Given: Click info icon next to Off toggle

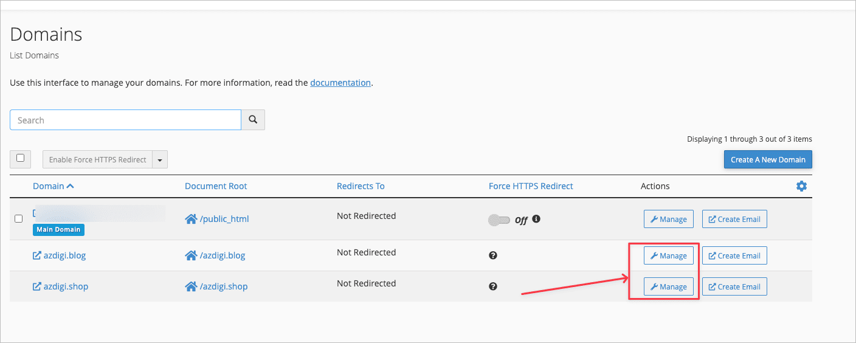Looking at the screenshot, I should pos(536,219).
